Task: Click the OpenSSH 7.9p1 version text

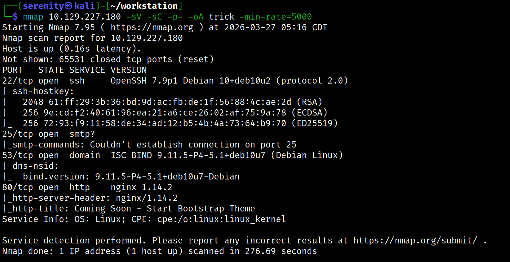Action: pyautogui.click(x=144, y=80)
